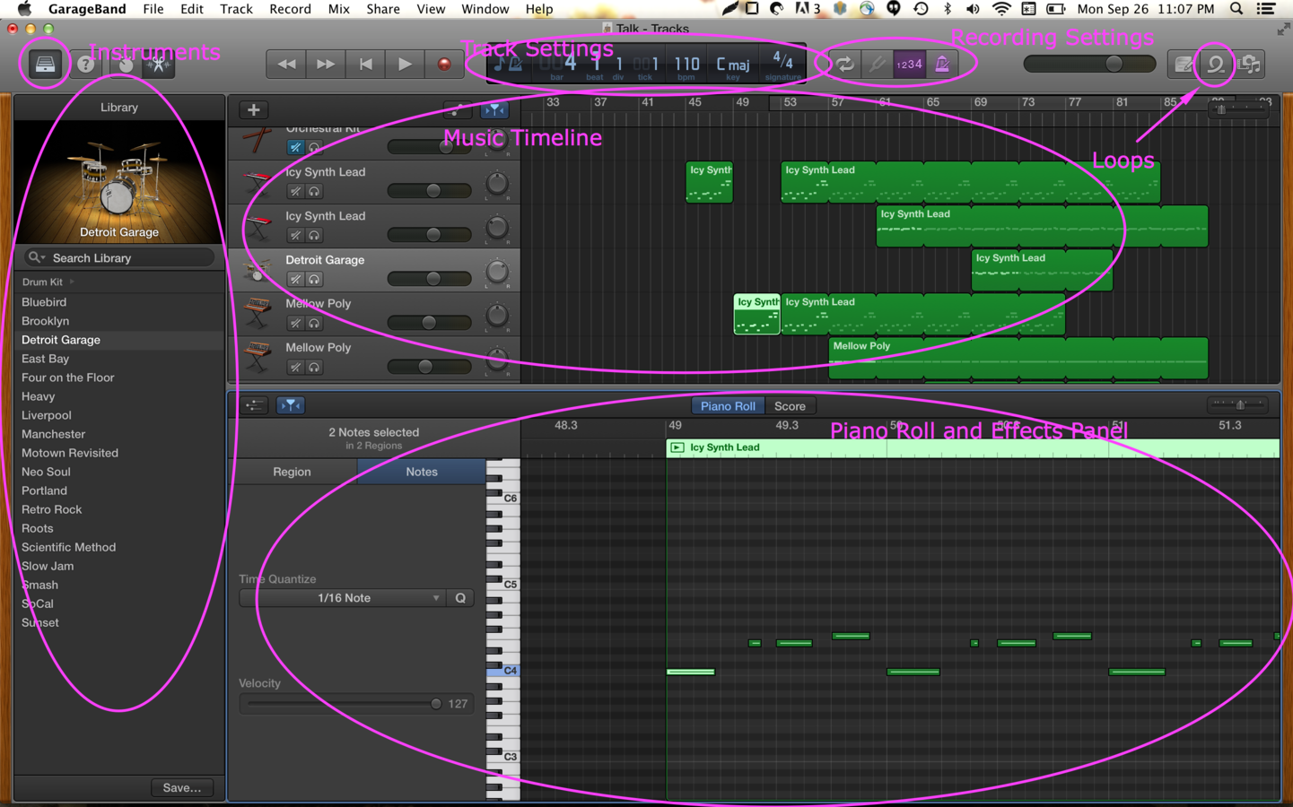The width and height of the screenshot is (1293, 807).
Task: Click the play icon on the Icy Synth Lead editor region
Action: (x=677, y=447)
